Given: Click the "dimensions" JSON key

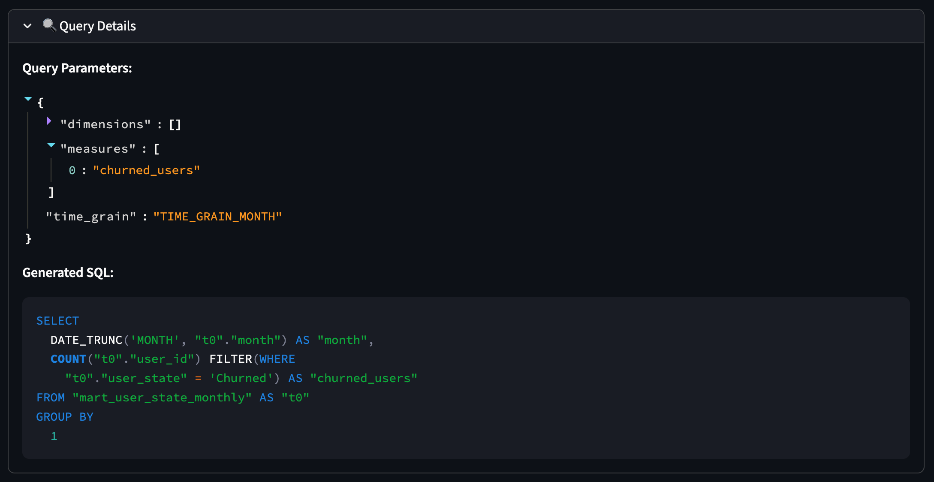Looking at the screenshot, I should click(x=105, y=124).
